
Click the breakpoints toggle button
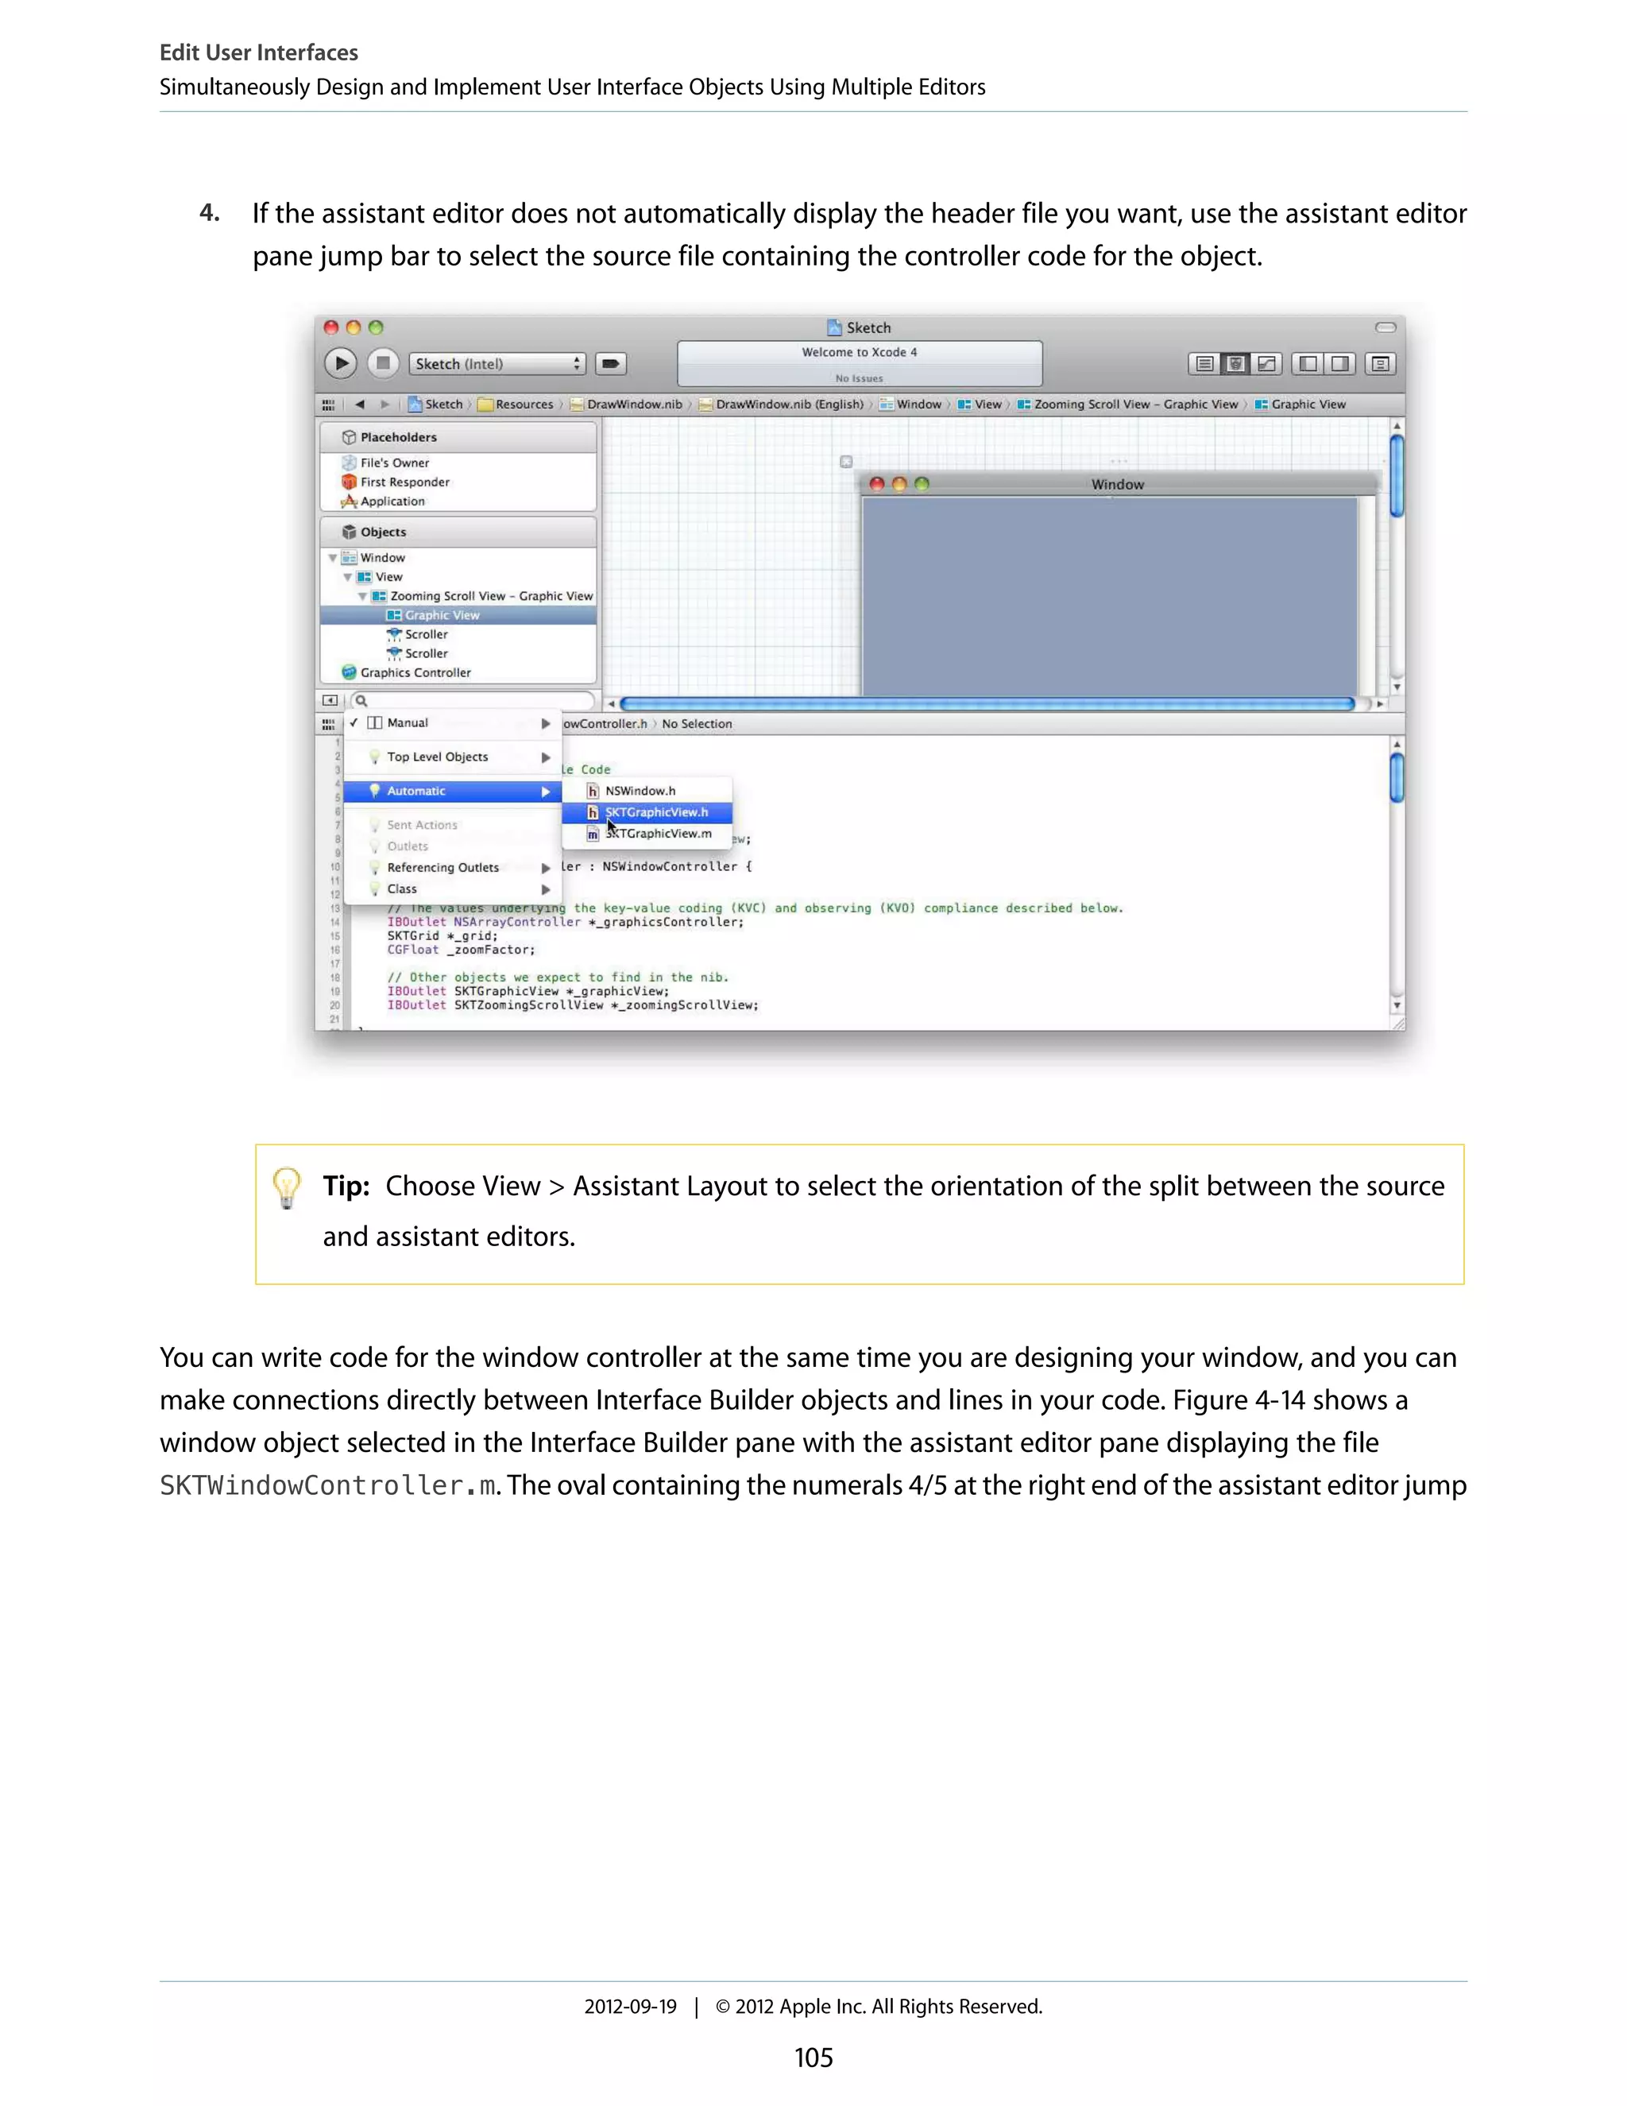(x=610, y=363)
